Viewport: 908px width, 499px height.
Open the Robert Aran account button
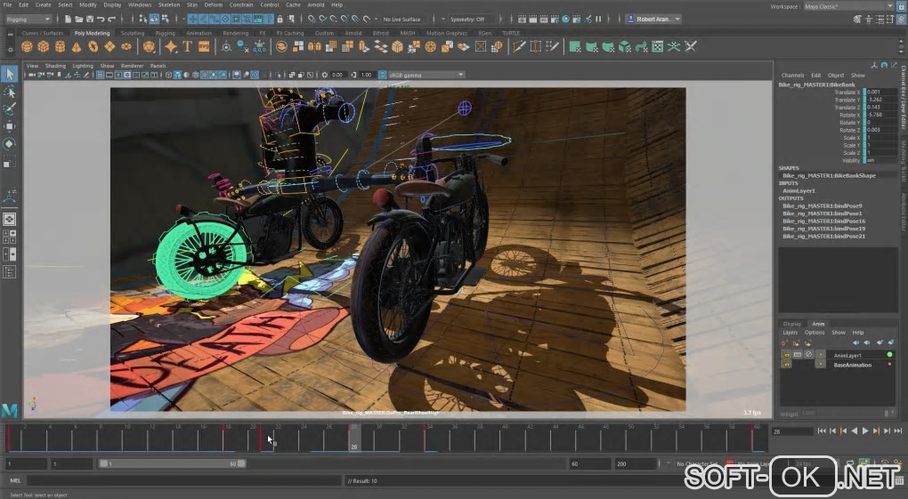pyautogui.click(x=654, y=19)
